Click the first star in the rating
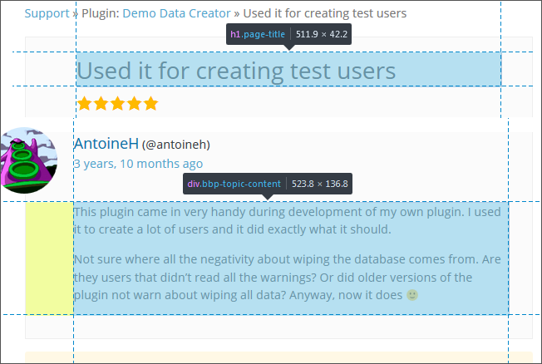The width and height of the screenshot is (542, 364). (84, 104)
